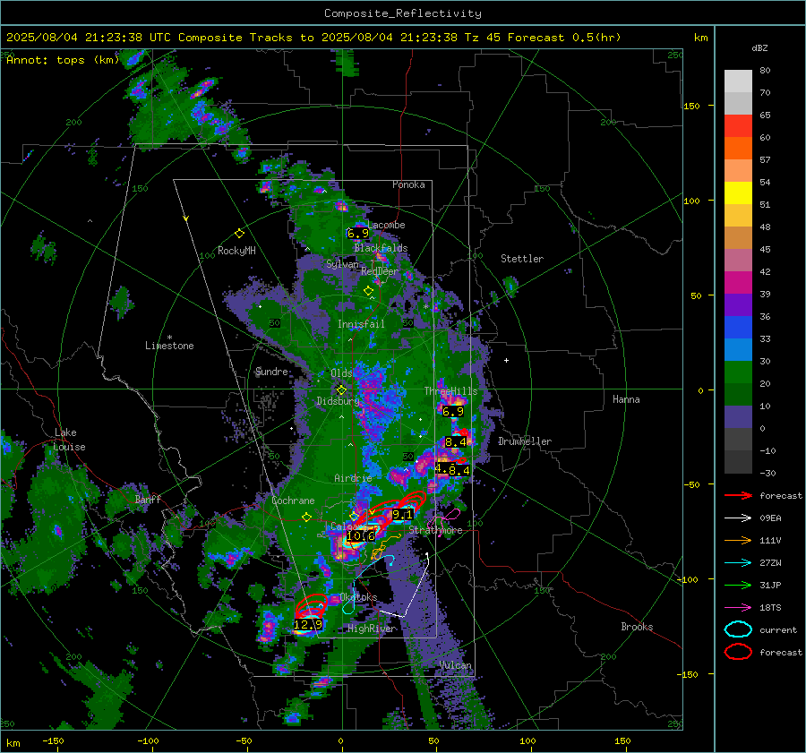806x753 pixels.
Task: Click the Okotoks label
Action: pyautogui.click(x=358, y=597)
